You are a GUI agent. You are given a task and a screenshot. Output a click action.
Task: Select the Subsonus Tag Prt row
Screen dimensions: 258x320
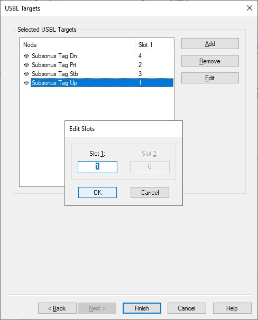(x=97, y=65)
